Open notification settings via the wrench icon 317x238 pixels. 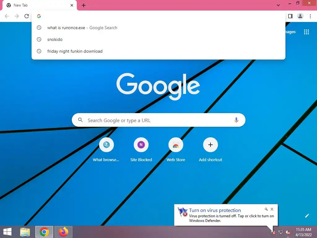266,209
